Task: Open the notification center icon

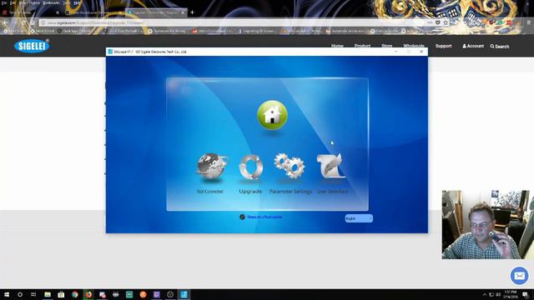Action: [x=526, y=294]
